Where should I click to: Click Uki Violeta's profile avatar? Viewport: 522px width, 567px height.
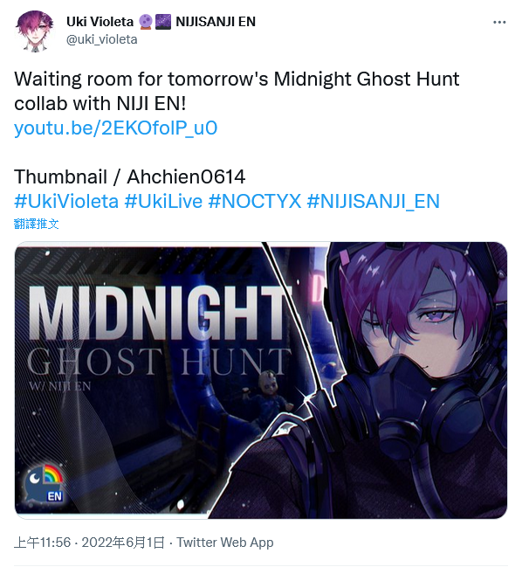pyautogui.click(x=35, y=31)
